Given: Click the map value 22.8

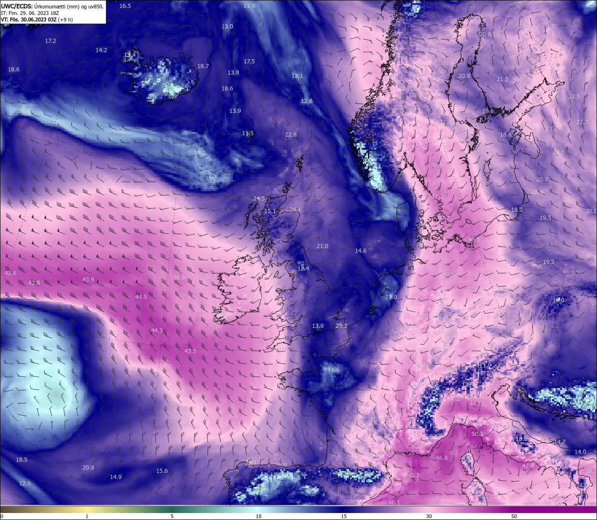Looking at the screenshot, I should (x=291, y=135).
